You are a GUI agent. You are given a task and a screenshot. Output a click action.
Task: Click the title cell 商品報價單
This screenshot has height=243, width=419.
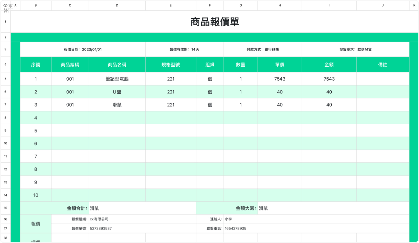tap(215, 22)
